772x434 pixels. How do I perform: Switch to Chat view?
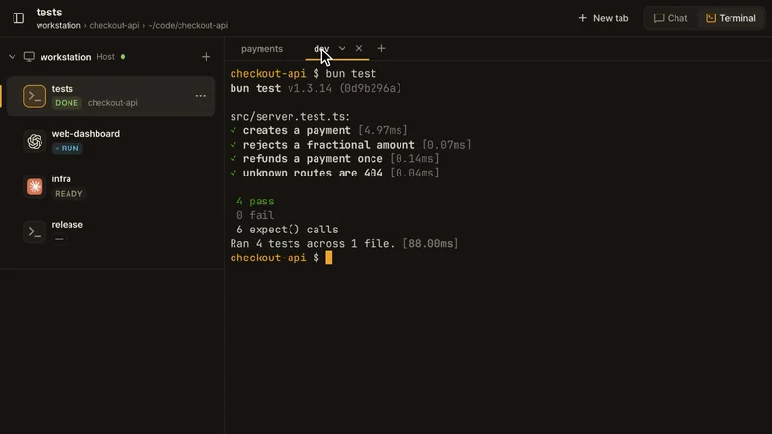point(671,18)
